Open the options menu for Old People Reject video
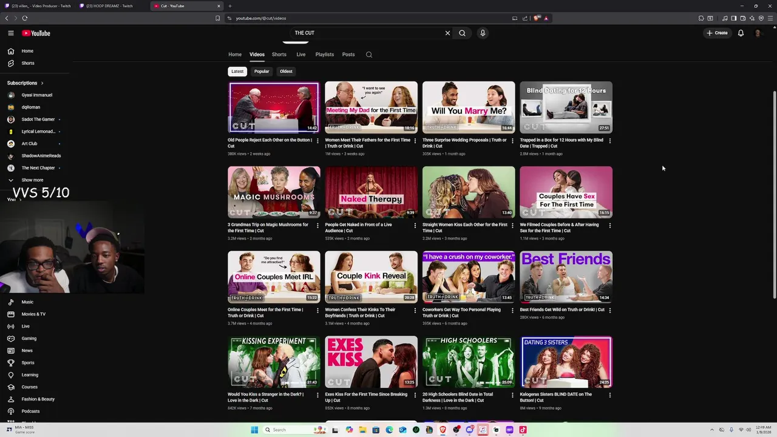 coord(317,141)
